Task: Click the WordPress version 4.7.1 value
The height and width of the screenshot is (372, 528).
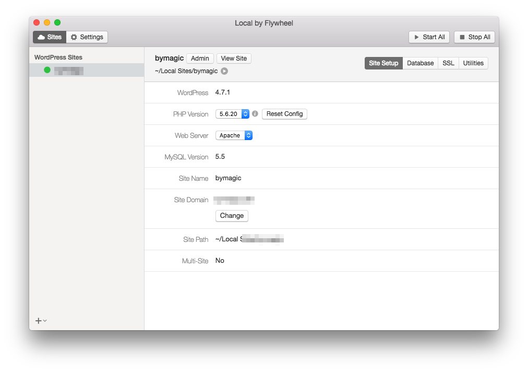Action: pos(223,92)
